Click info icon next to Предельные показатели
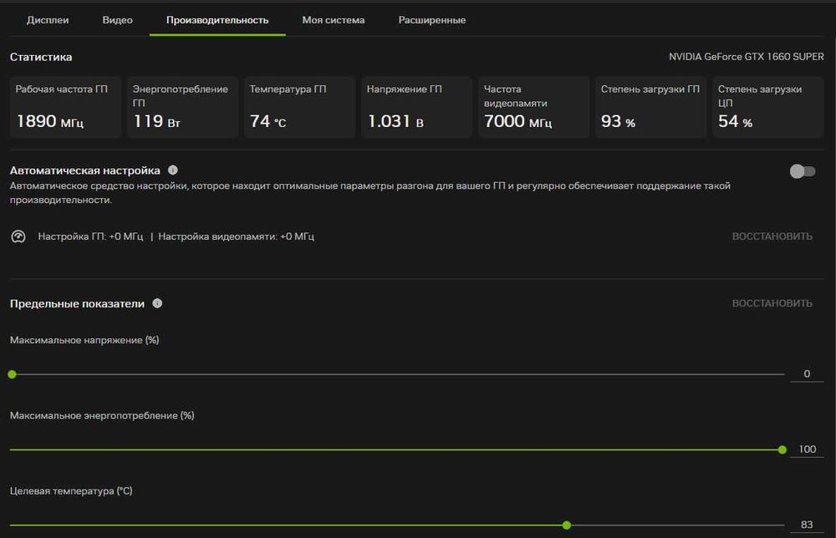The width and height of the screenshot is (836, 538). pyautogui.click(x=157, y=303)
